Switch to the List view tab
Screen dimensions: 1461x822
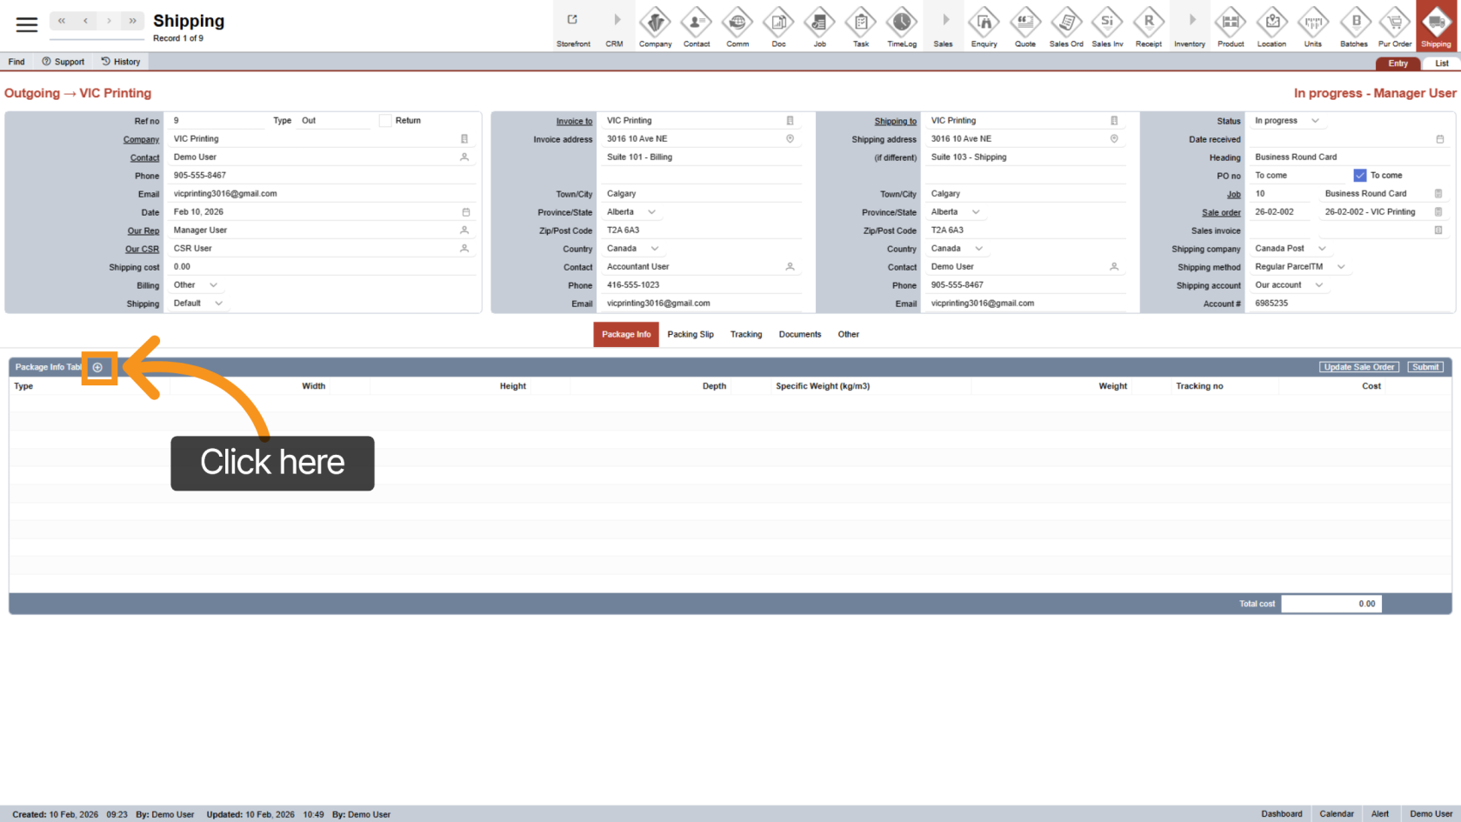coord(1441,63)
